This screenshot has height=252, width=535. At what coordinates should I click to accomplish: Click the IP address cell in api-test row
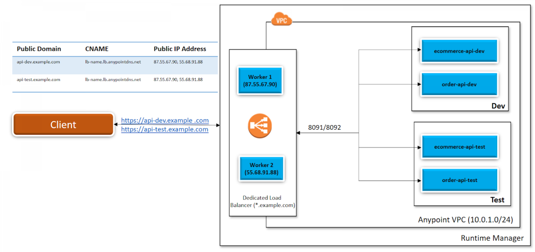(x=178, y=80)
